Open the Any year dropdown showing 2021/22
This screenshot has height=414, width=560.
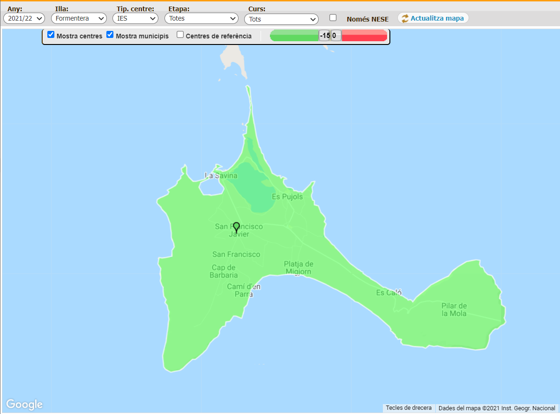(x=24, y=18)
